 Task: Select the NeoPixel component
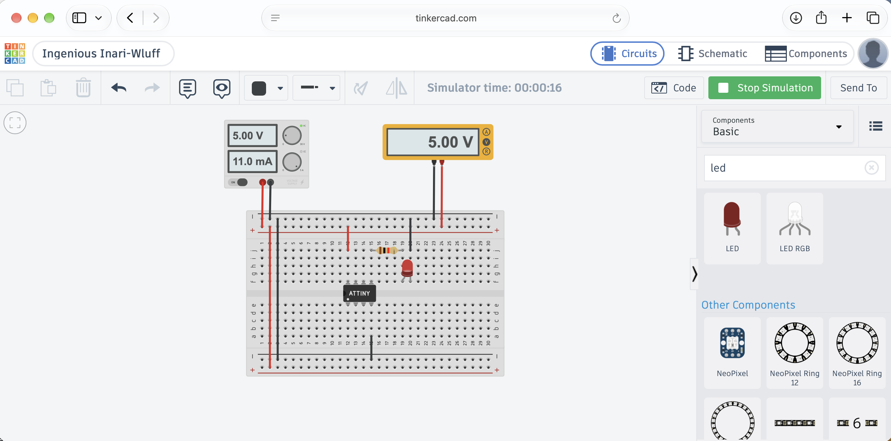coord(732,353)
